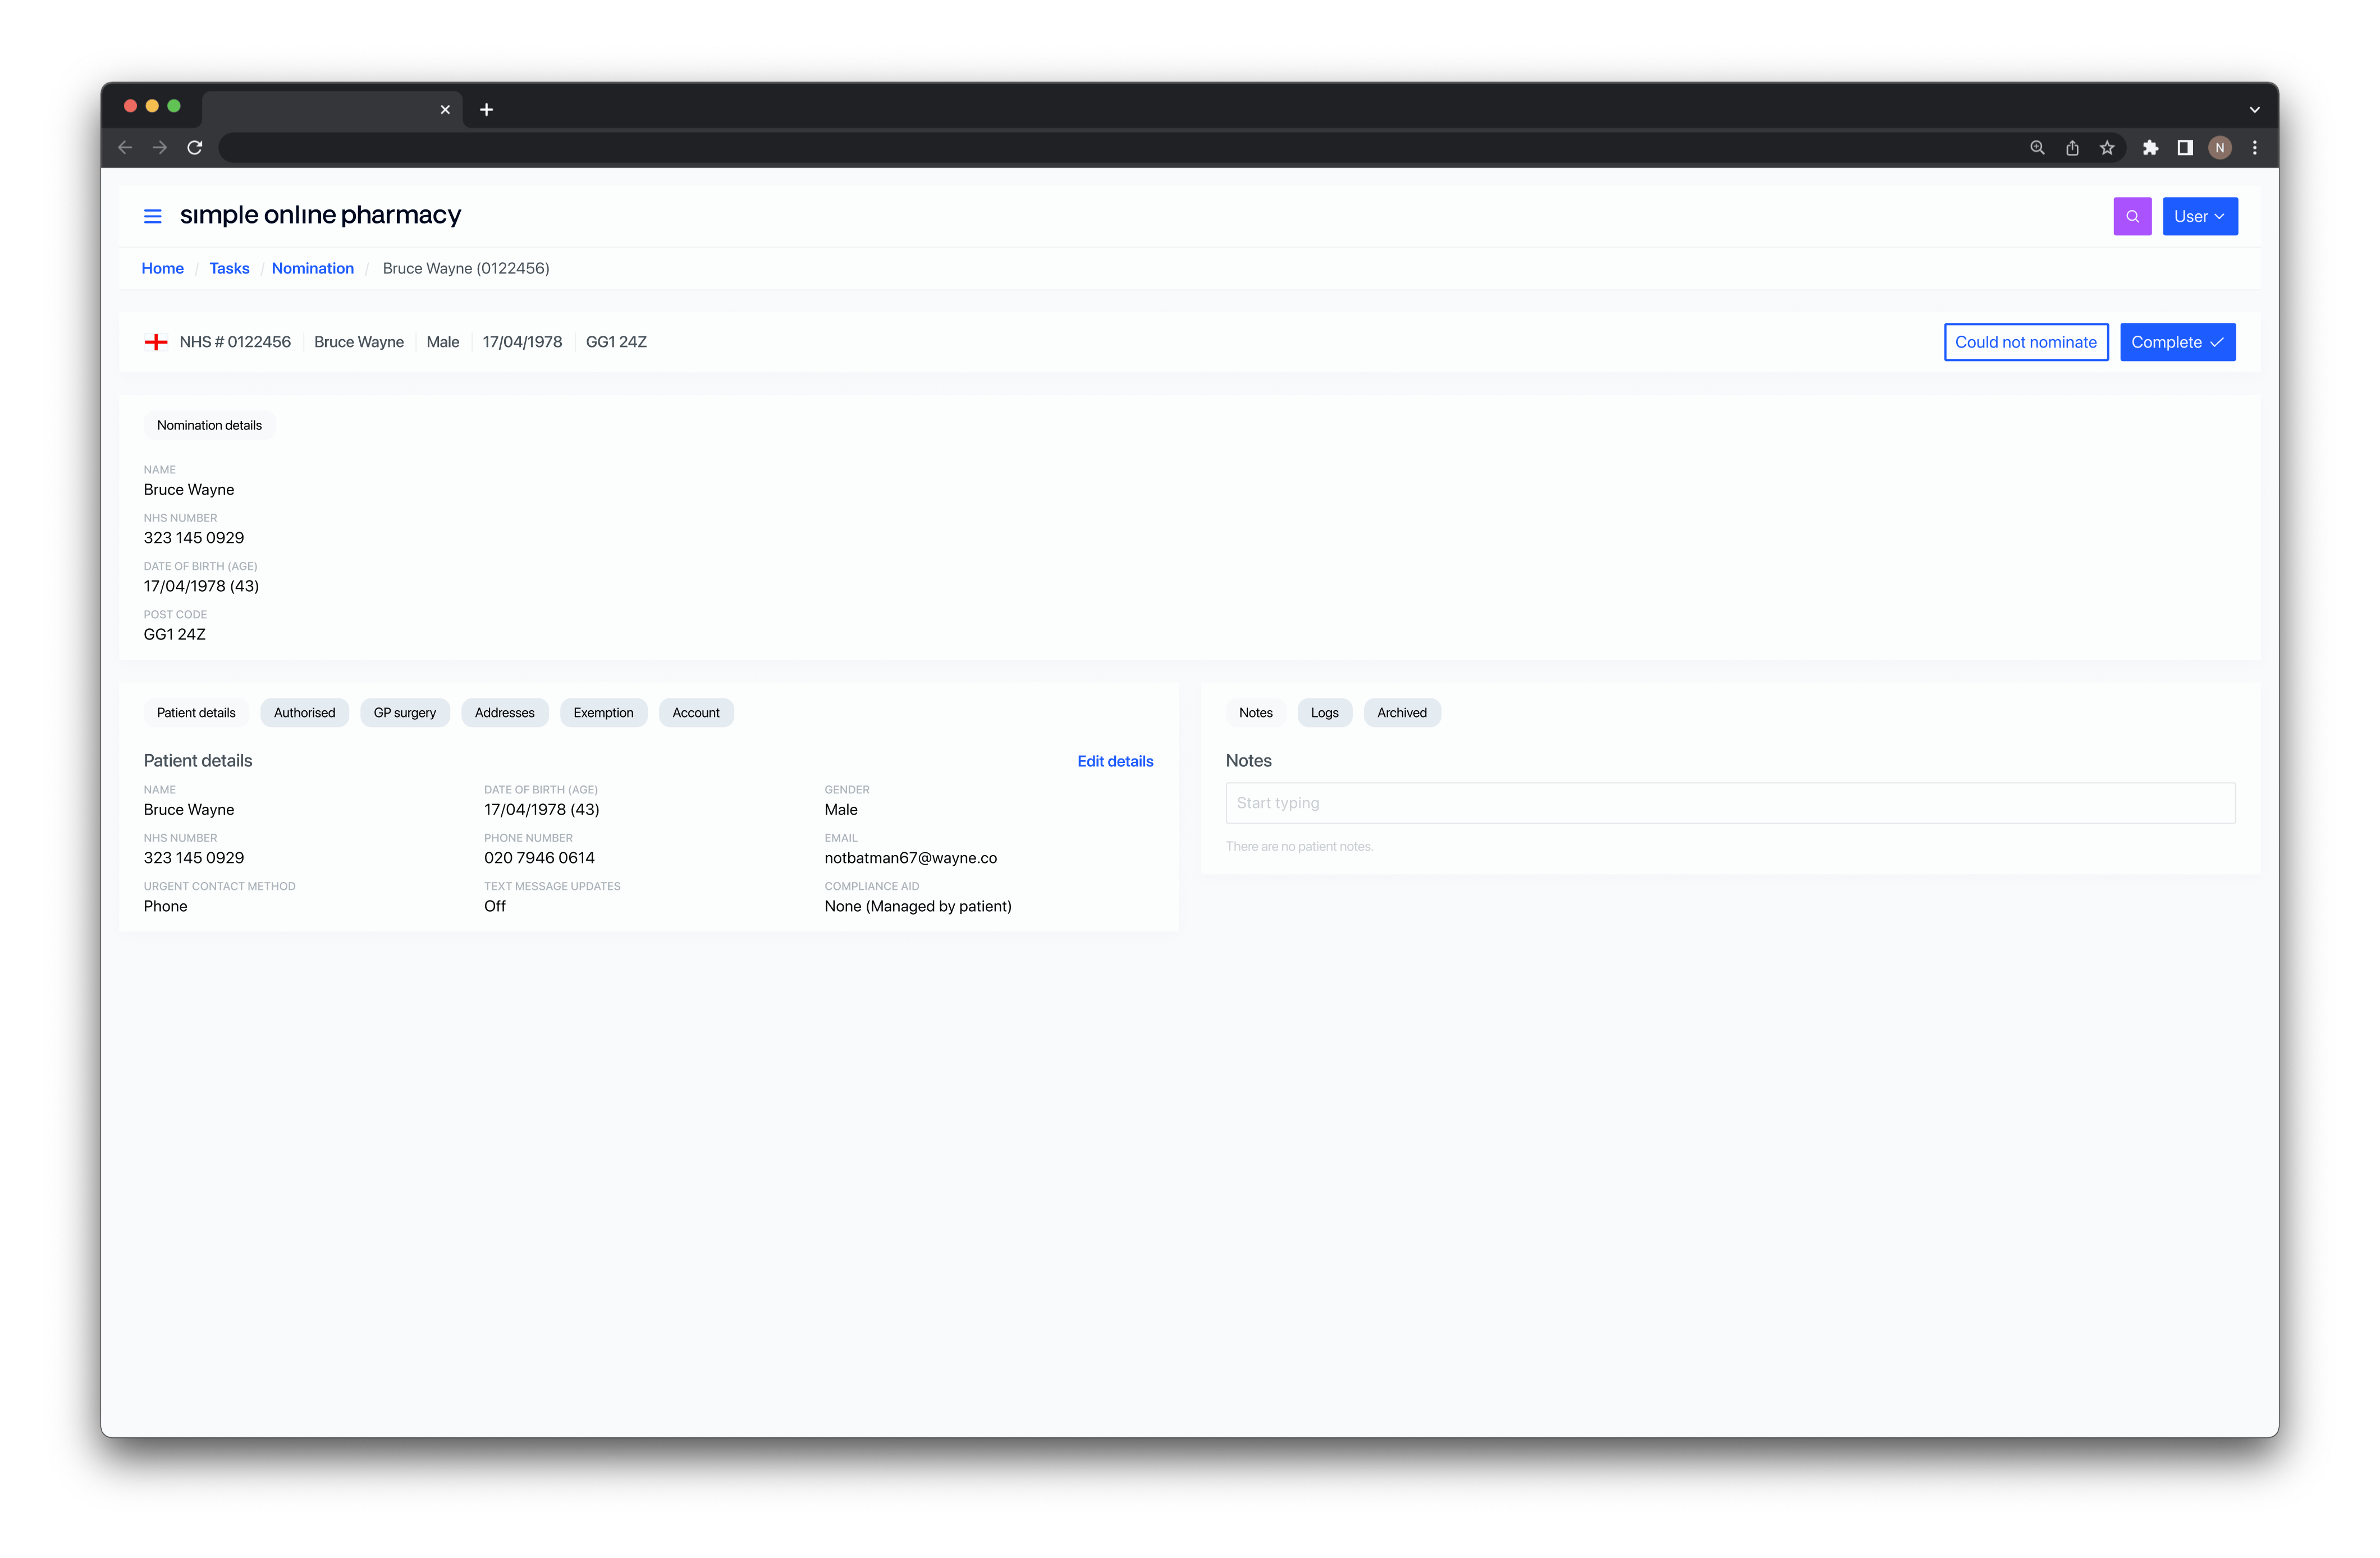The width and height of the screenshot is (2380, 1558).
Task: Click the browser share icon
Action: (2072, 148)
